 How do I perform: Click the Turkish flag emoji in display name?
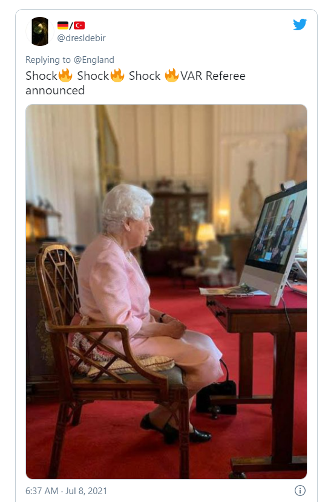(x=79, y=25)
